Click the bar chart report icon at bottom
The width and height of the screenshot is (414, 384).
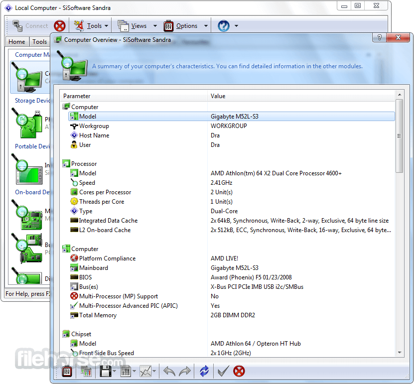(126, 372)
